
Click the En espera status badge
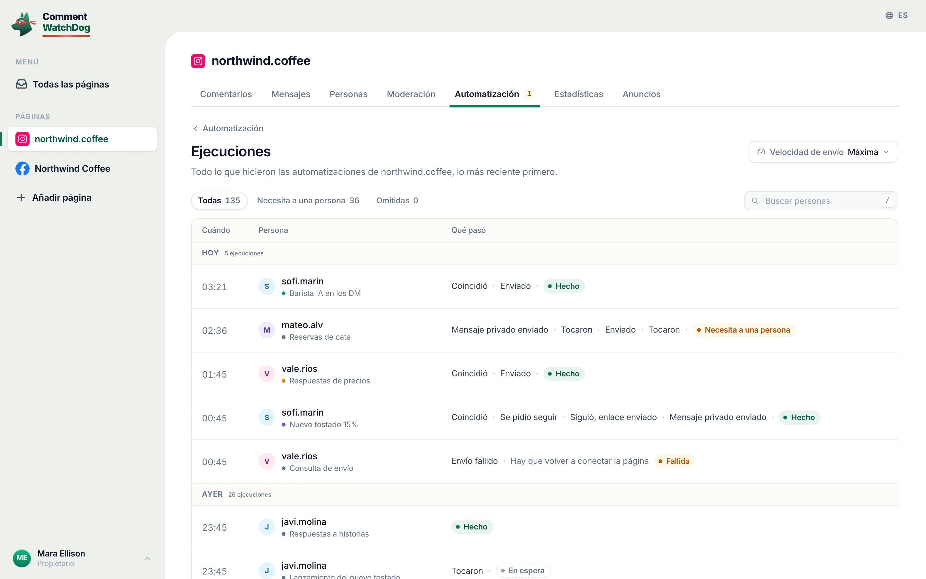click(x=523, y=571)
